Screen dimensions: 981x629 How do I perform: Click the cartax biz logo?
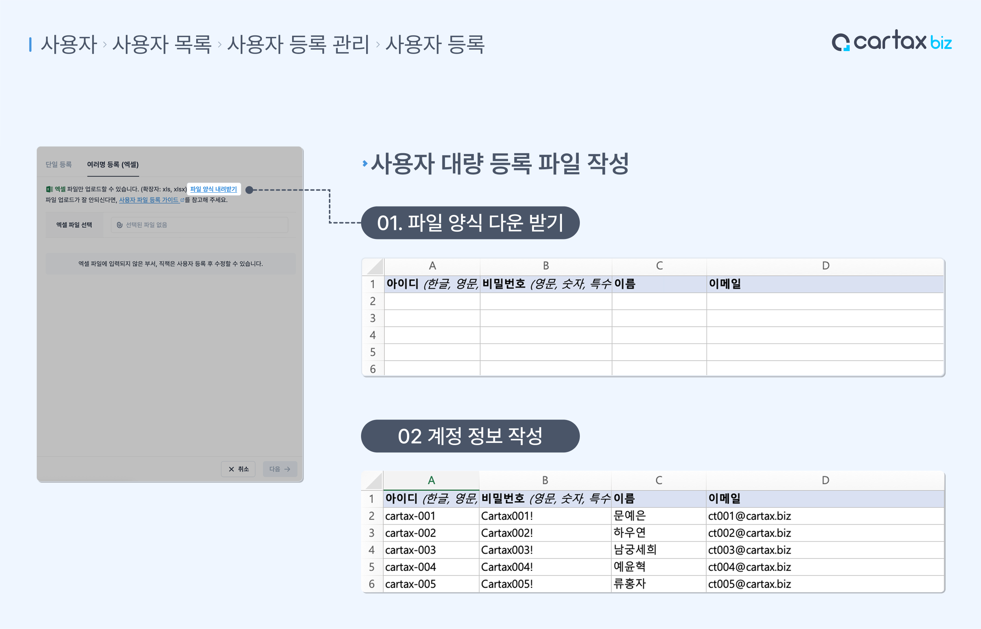coord(891,42)
